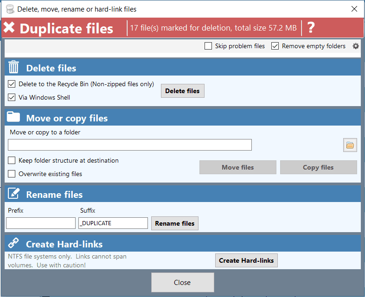
Task: Uncheck Via Windows Shell
Action: (12, 97)
